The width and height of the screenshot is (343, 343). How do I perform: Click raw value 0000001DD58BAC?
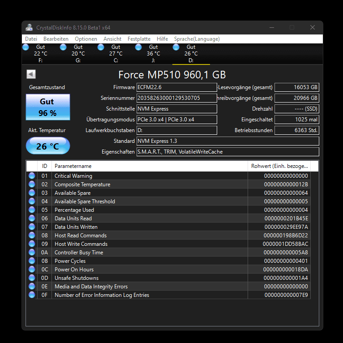pos(285,244)
